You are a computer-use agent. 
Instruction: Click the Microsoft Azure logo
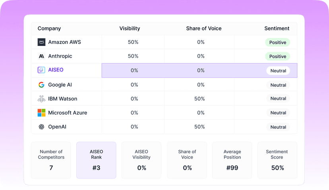click(x=41, y=113)
